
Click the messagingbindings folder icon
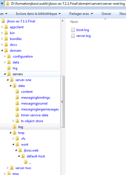click(17, 98)
